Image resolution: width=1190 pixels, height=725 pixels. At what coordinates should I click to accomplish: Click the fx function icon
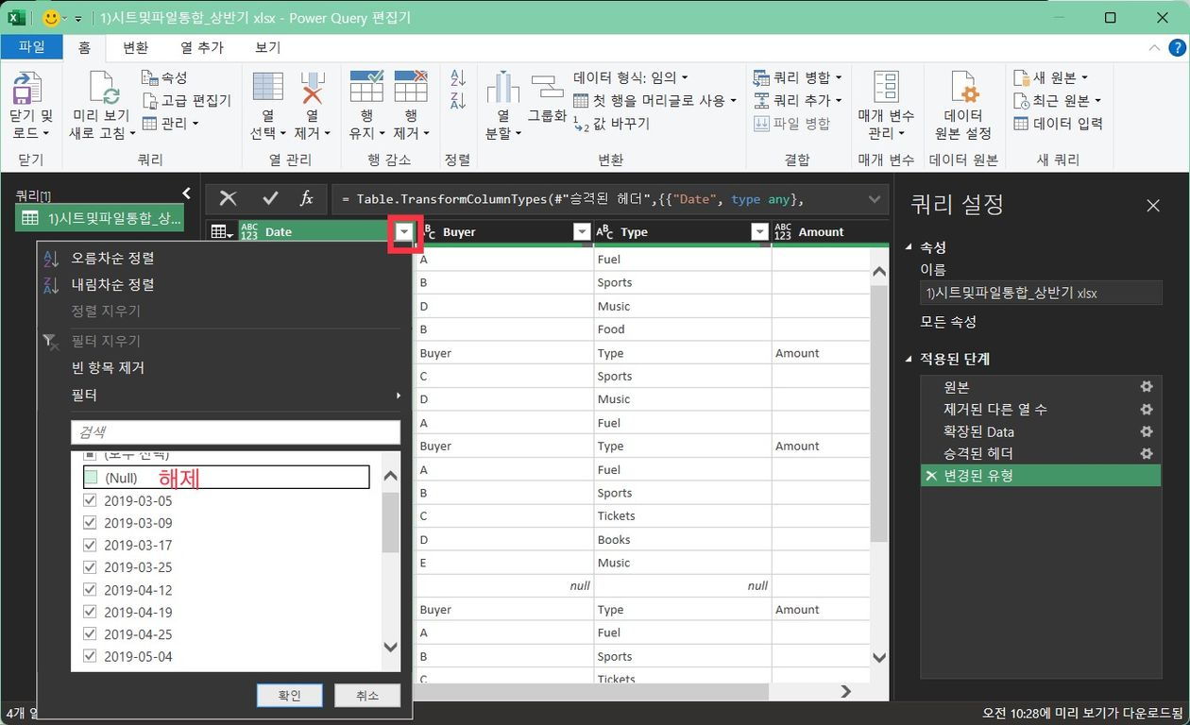307,198
